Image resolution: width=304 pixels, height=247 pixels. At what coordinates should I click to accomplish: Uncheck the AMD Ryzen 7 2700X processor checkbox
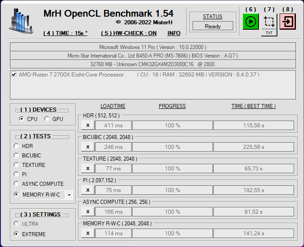14,74
